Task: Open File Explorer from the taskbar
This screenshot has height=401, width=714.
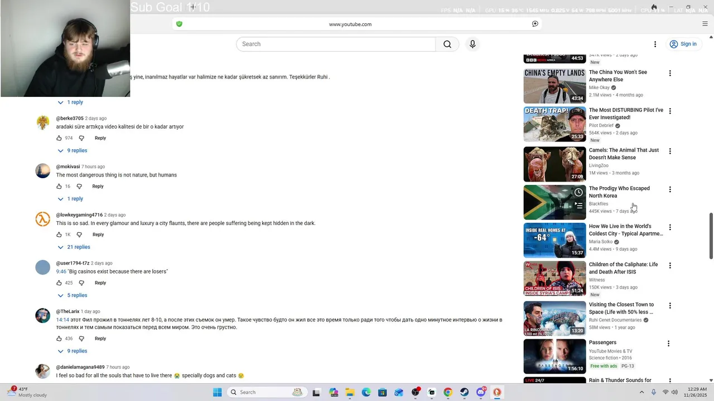Action: pyautogui.click(x=350, y=392)
